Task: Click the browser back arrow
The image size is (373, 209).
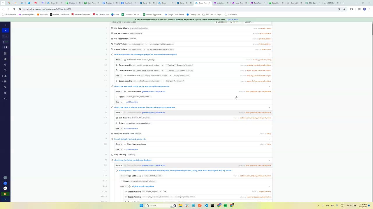Action: coord(3,9)
